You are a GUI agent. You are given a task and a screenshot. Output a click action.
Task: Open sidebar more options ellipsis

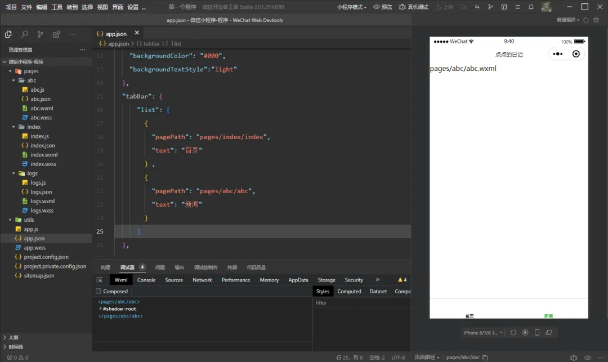(x=73, y=34)
